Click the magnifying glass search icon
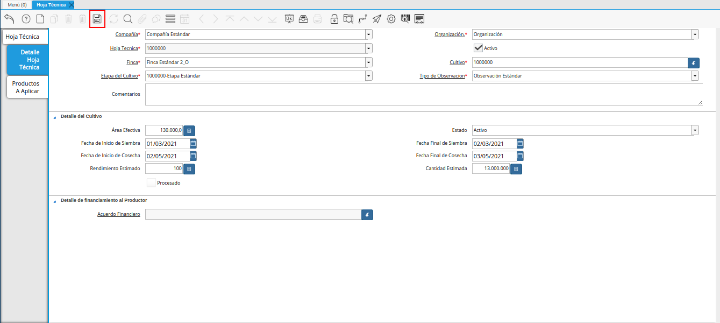 click(128, 19)
